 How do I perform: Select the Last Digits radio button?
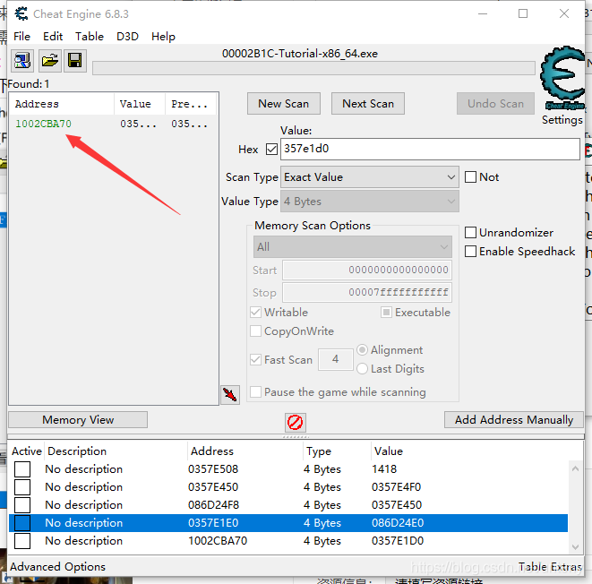click(362, 368)
